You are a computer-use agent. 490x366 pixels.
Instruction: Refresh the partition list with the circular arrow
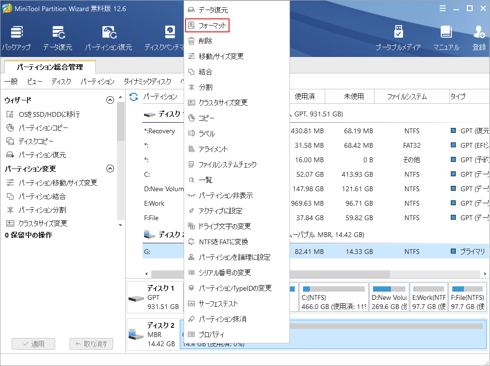coord(134,96)
